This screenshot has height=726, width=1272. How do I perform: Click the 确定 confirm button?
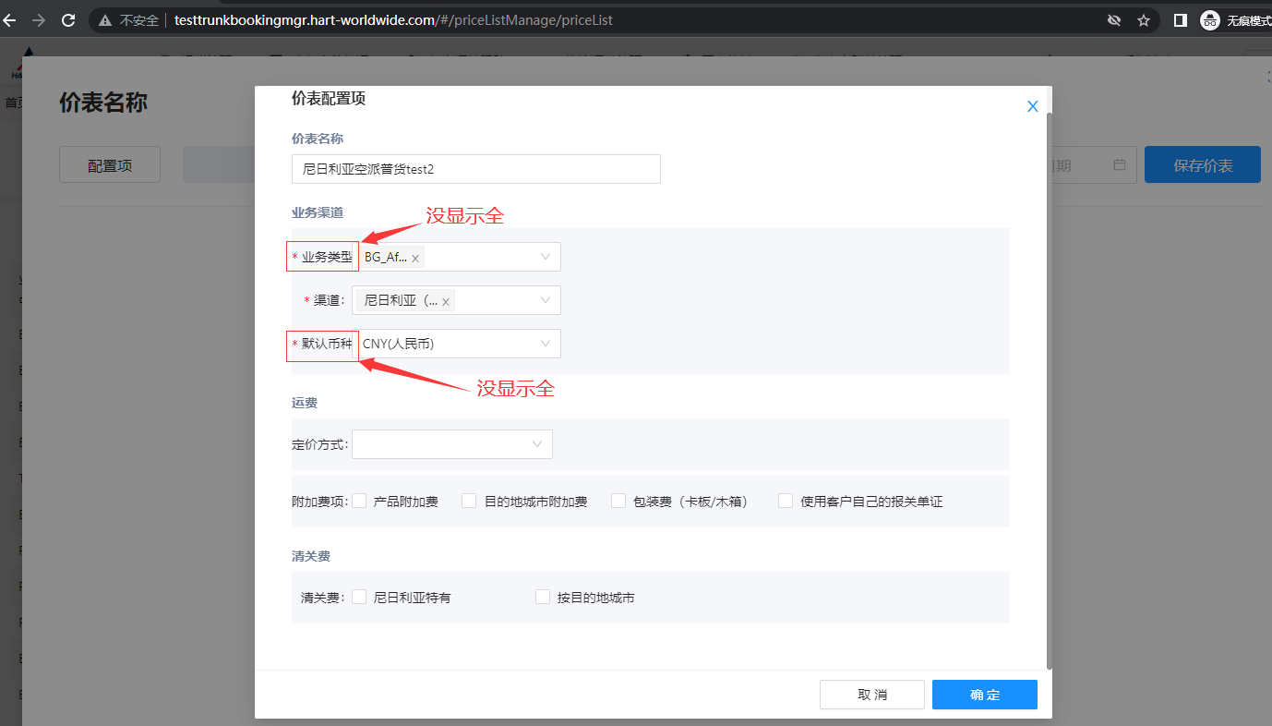click(x=984, y=694)
